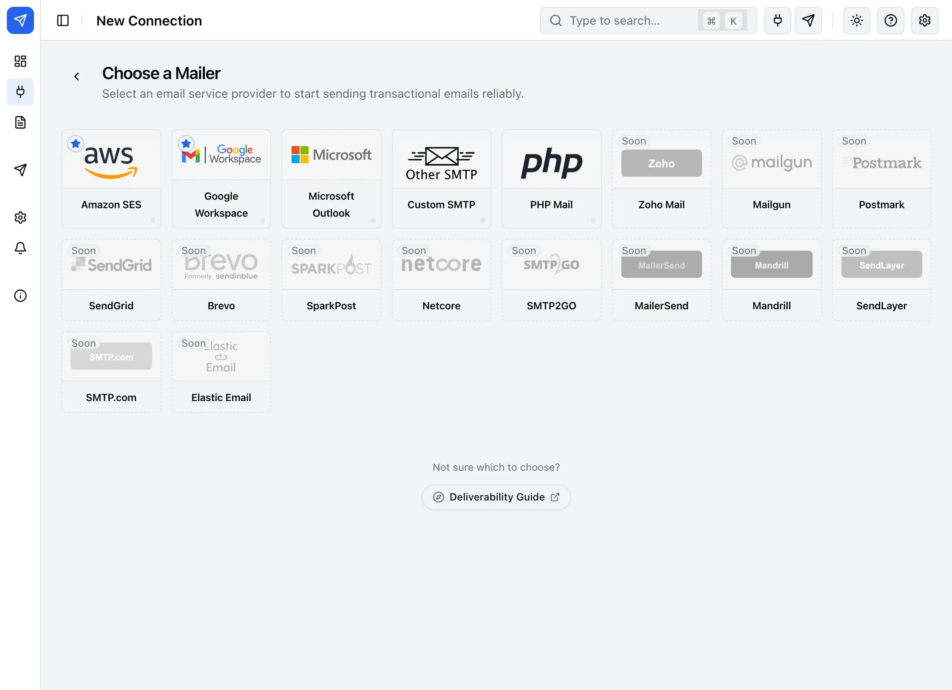The image size is (952, 690).
Task: Open the document logs icon in sidebar
Action: (x=20, y=122)
